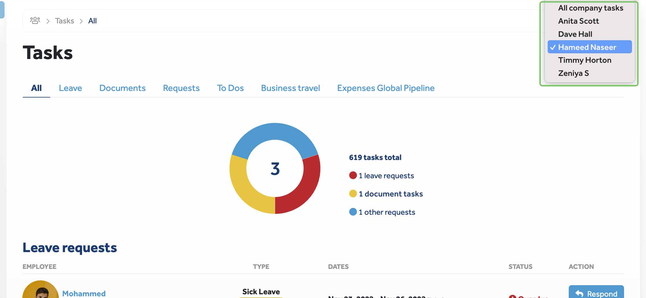Viewport: 646px width, 298px height.
Task: Select Zeniya S in the dropdown
Action: 573,73
